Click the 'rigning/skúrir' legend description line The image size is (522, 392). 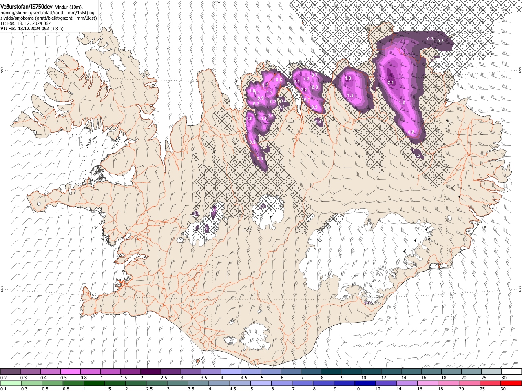48,13
